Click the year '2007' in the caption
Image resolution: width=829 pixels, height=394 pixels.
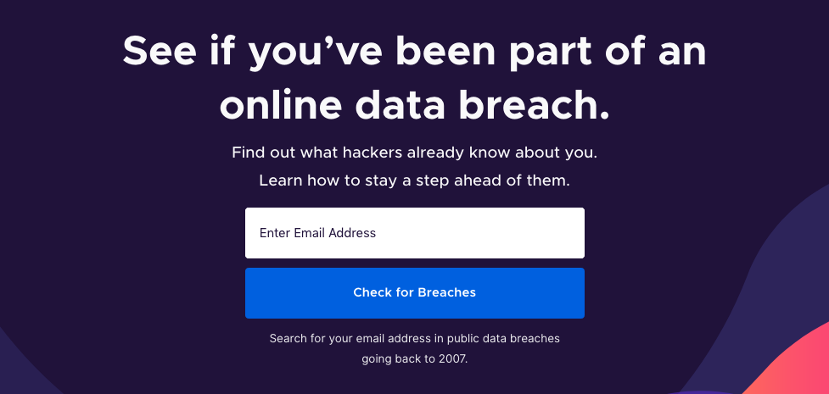[452, 359]
